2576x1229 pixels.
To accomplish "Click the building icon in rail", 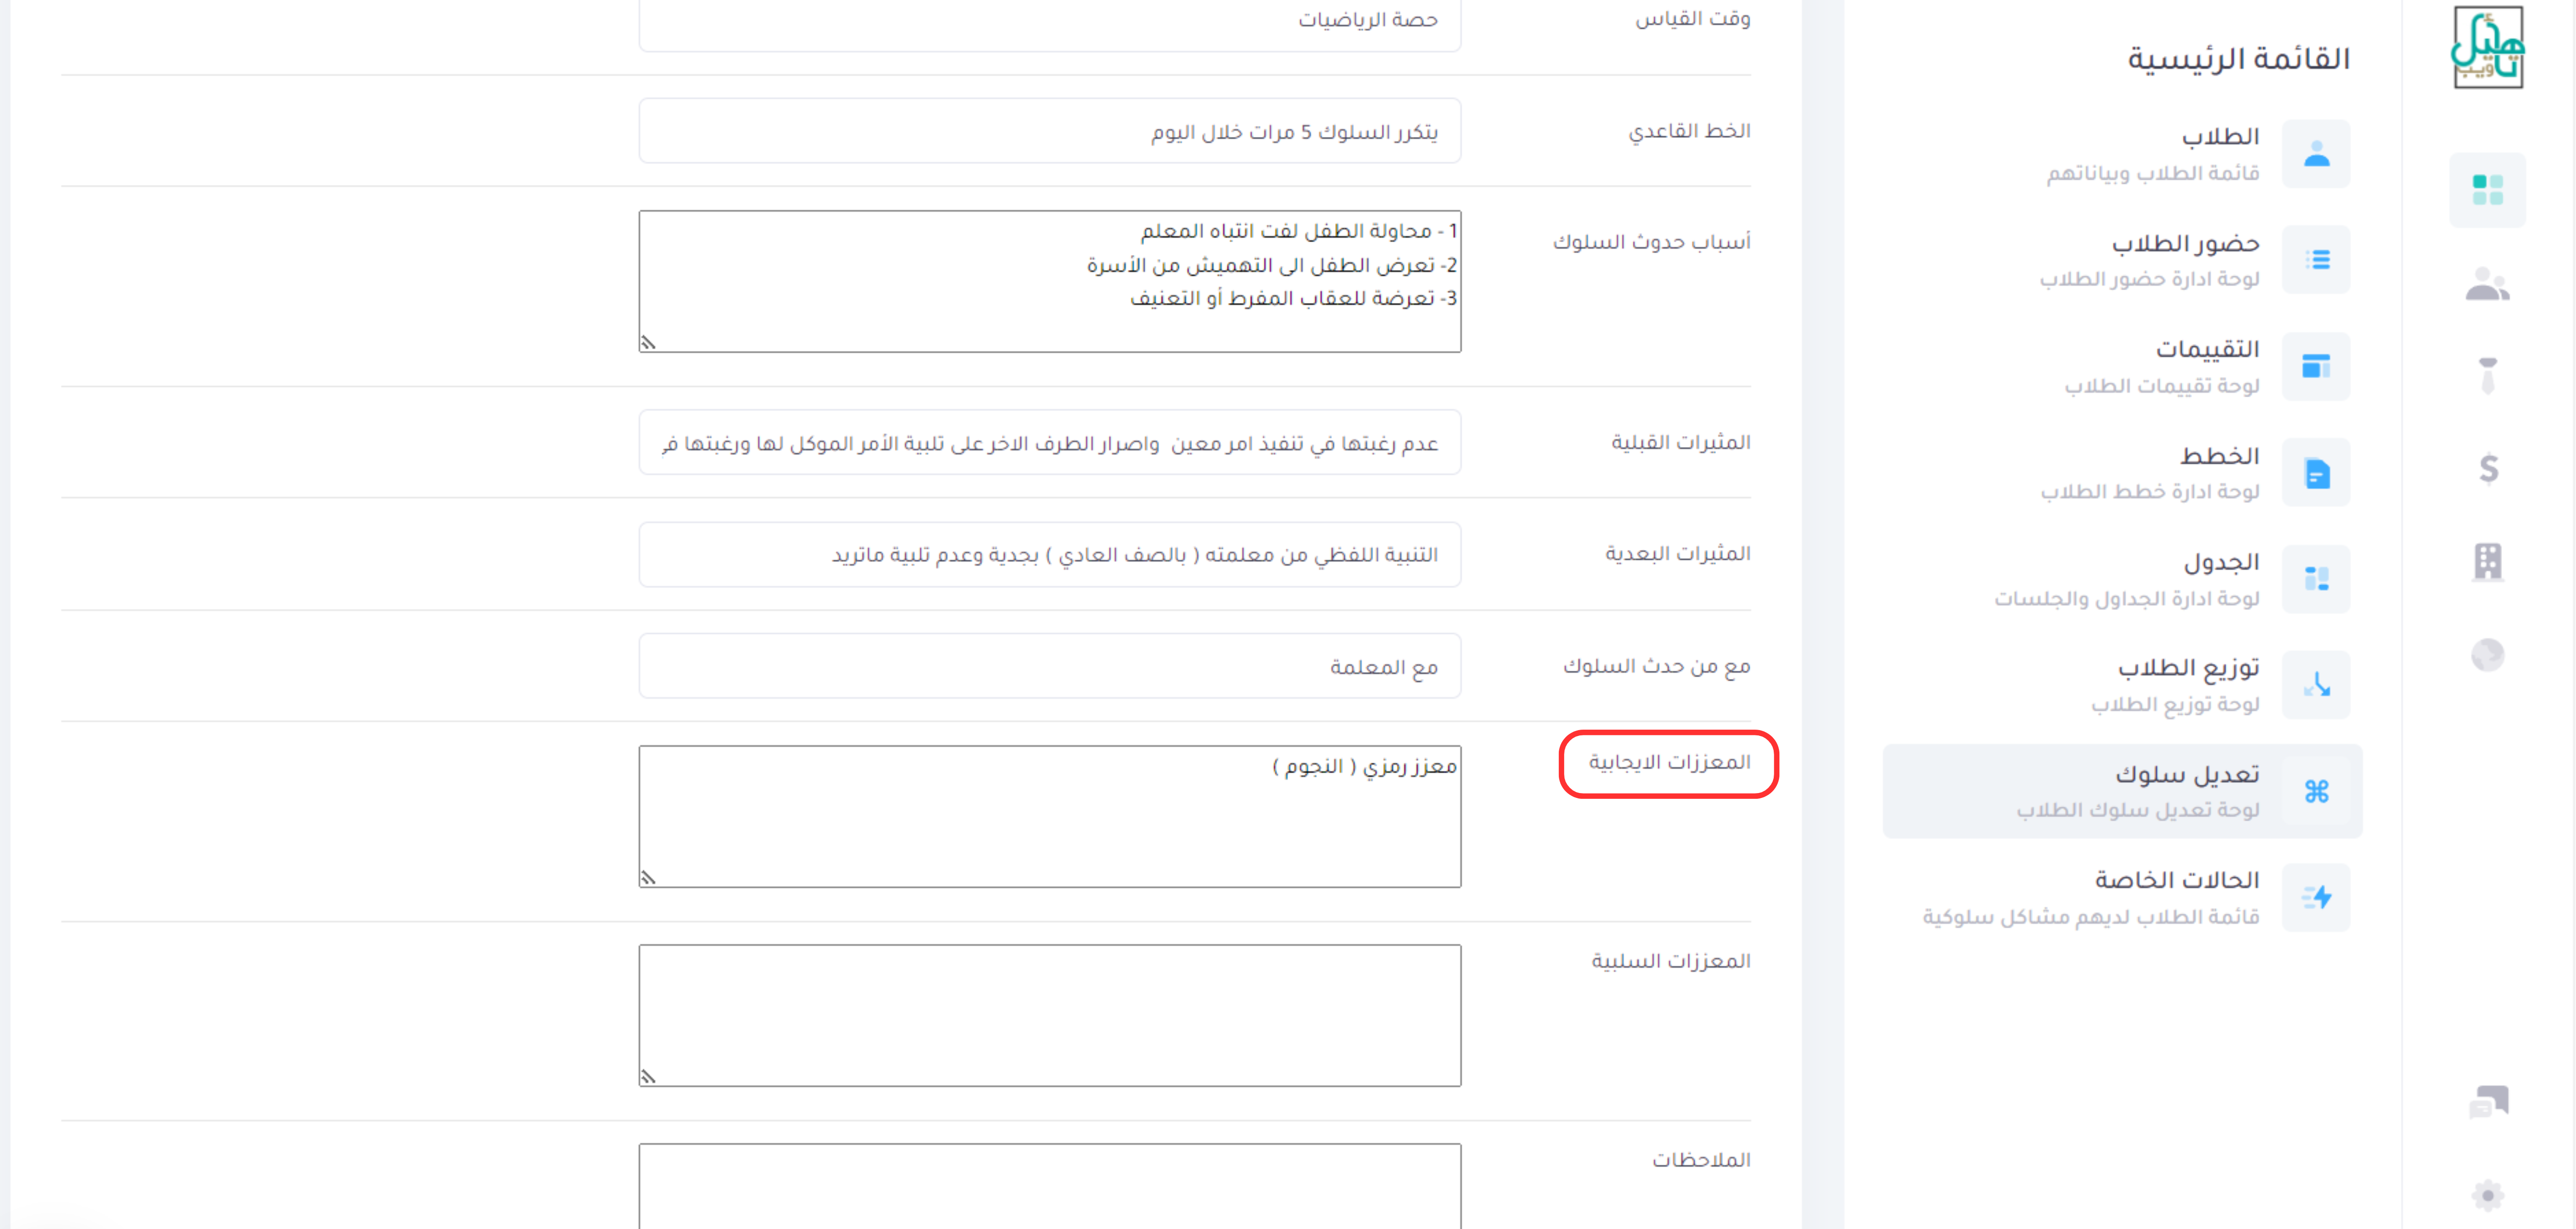I will click(2488, 561).
